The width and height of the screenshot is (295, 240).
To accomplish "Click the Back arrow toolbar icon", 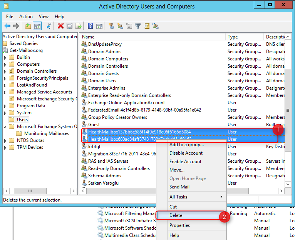I will pos(7,26).
